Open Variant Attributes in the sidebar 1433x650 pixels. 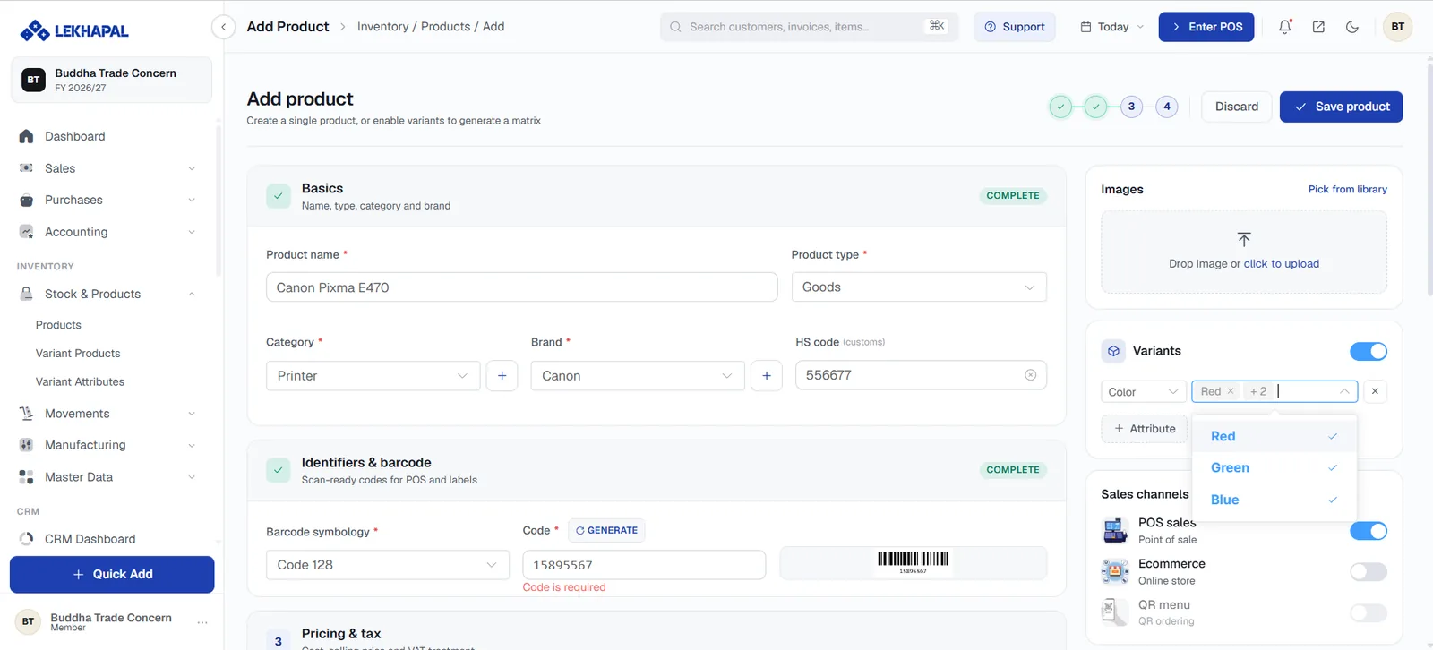pos(80,381)
